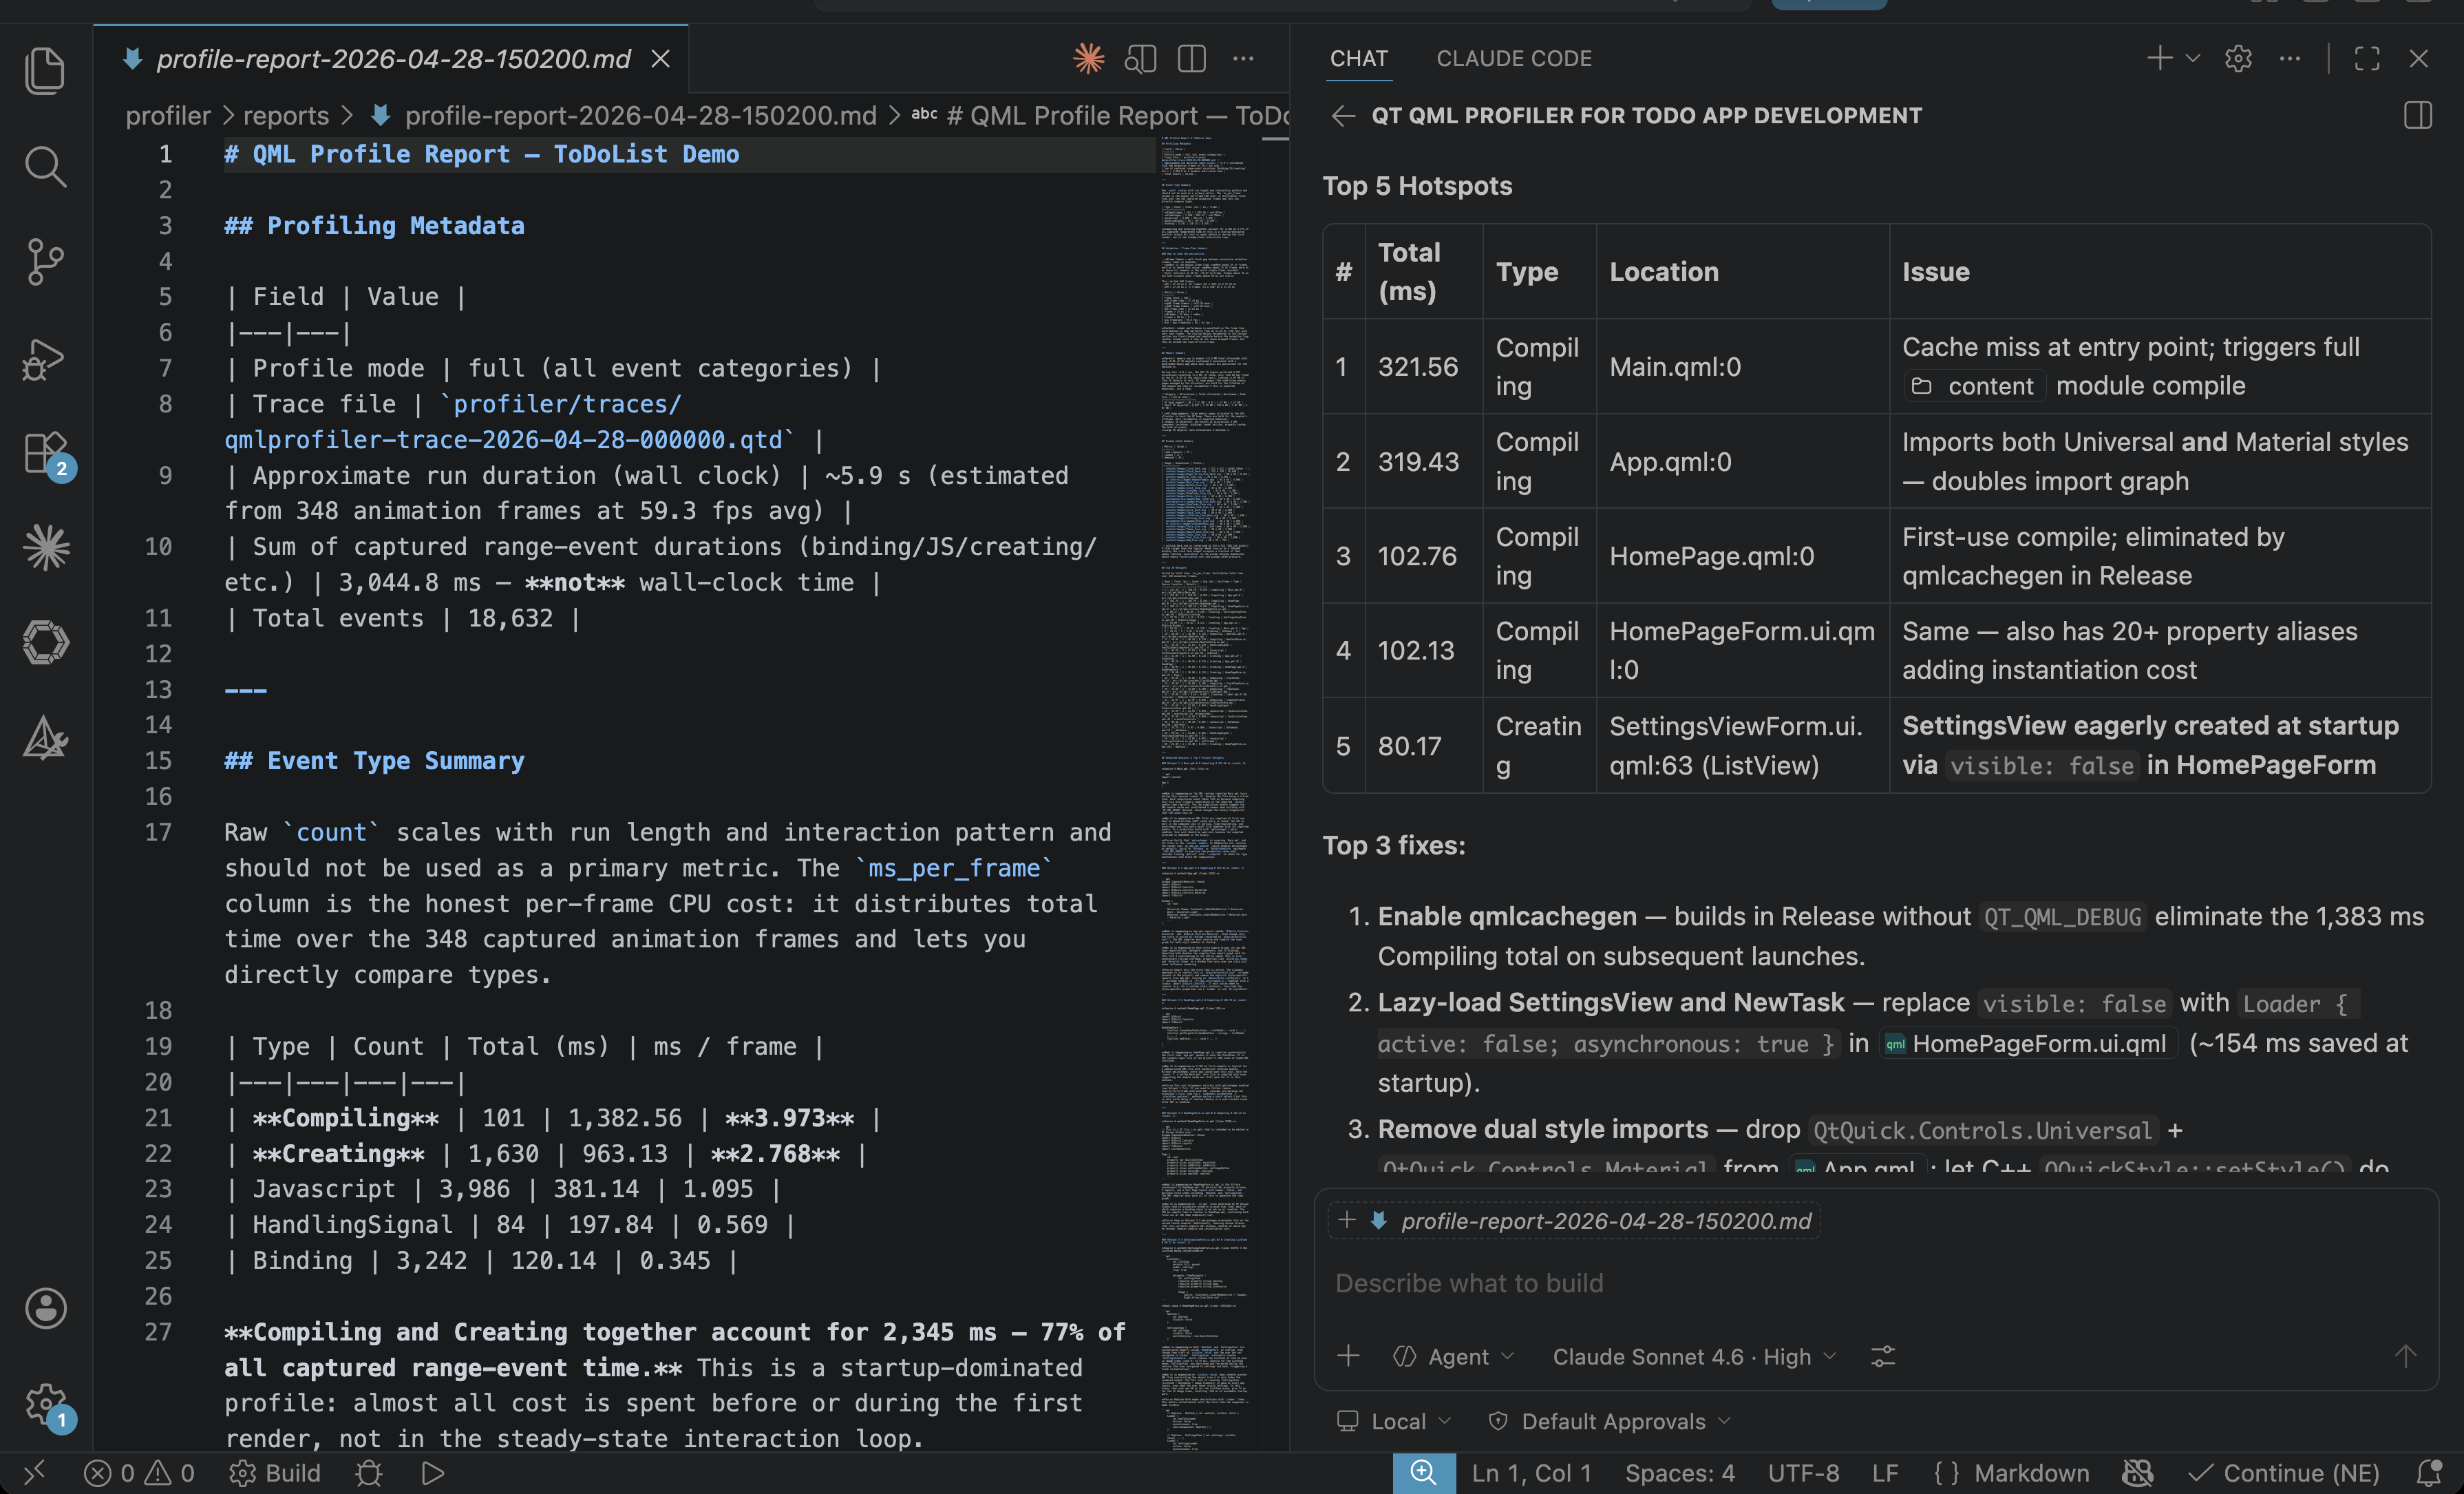Open the Accounts icon
The height and width of the screenshot is (1494, 2464).
tap(45, 1308)
